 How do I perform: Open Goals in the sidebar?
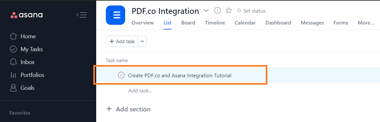point(27,88)
